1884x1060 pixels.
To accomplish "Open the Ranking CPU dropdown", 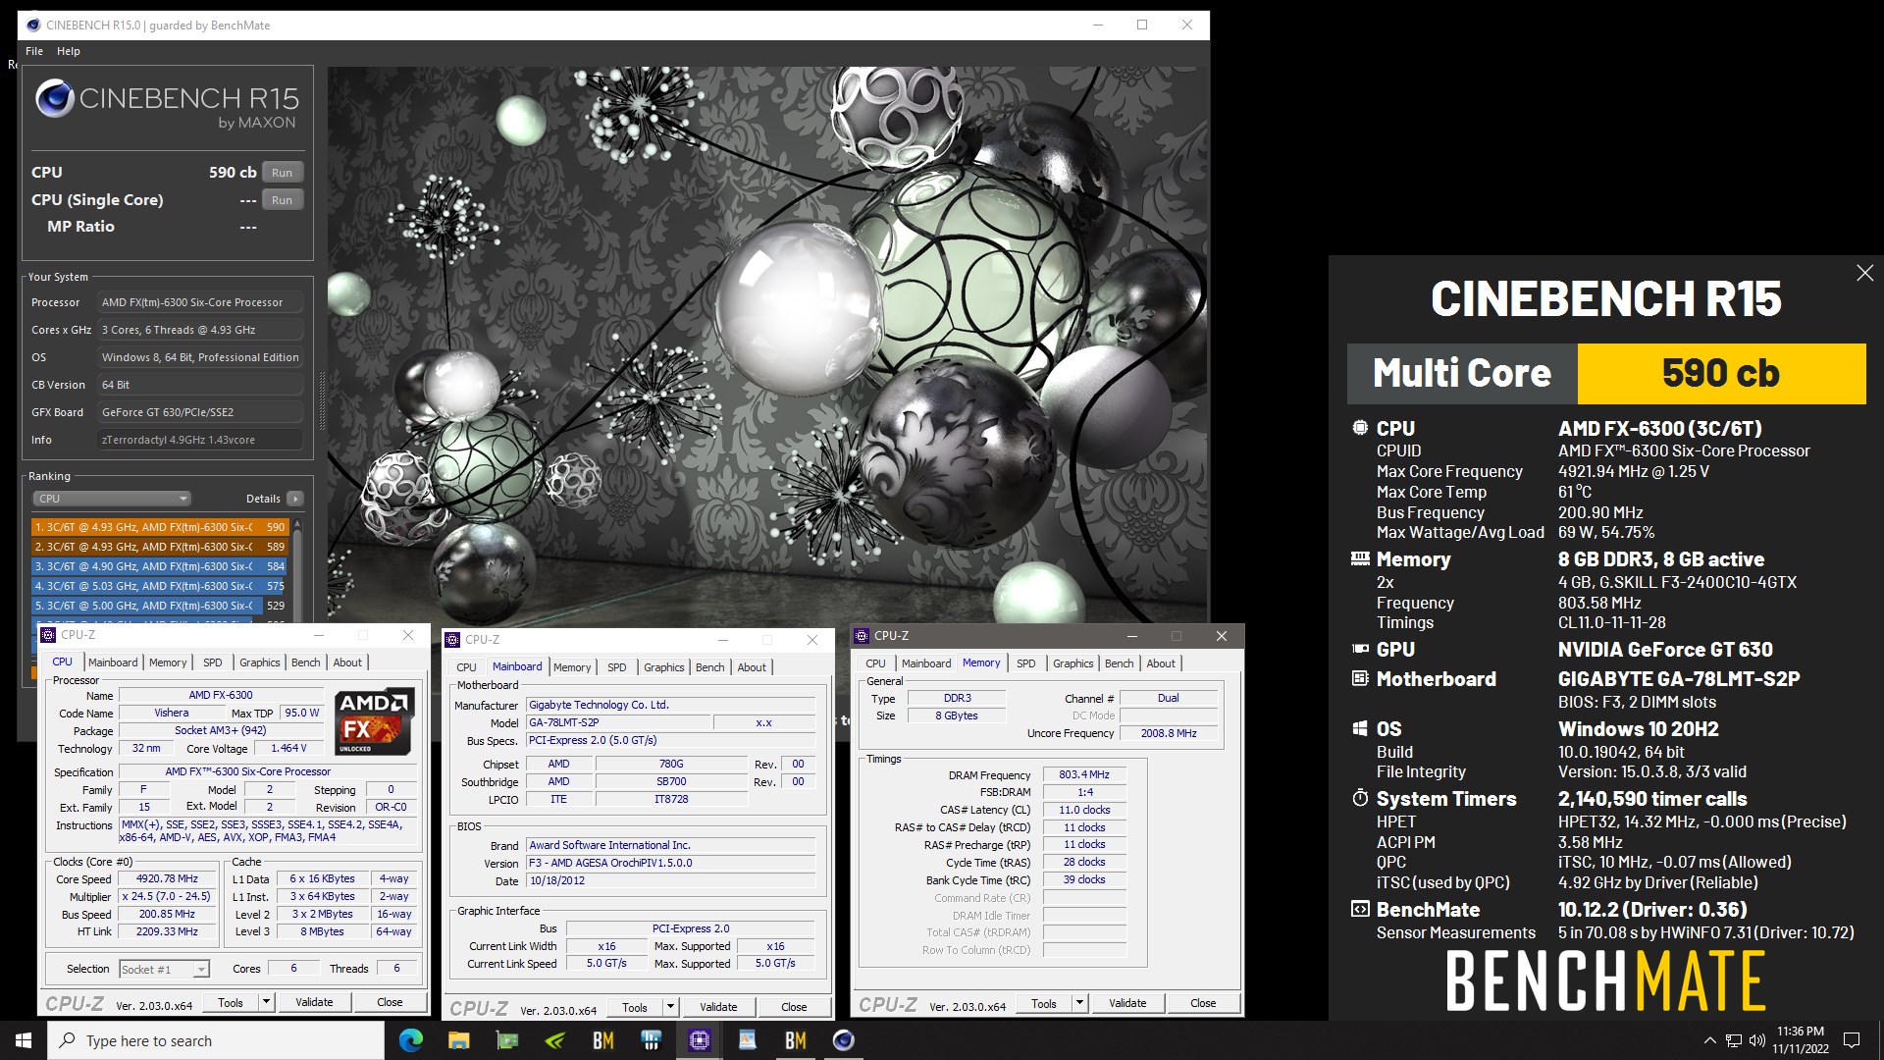I will pyautogui.click(x=112, y=499).
